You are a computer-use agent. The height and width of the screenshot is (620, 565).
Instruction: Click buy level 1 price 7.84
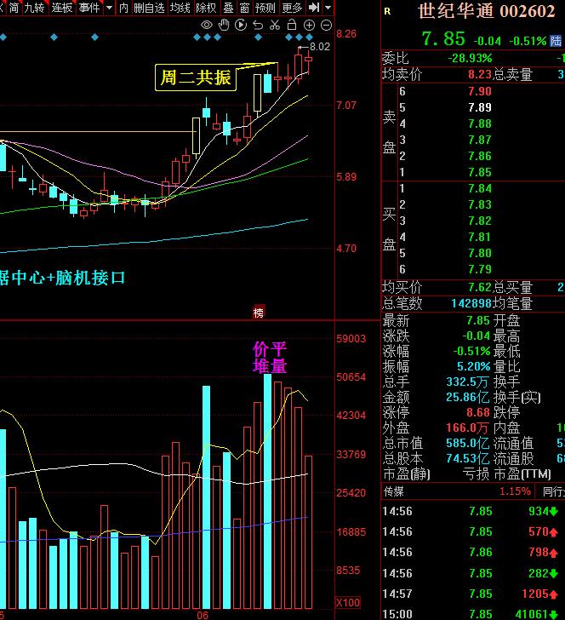pyautogui.click(x=480, y=188)
